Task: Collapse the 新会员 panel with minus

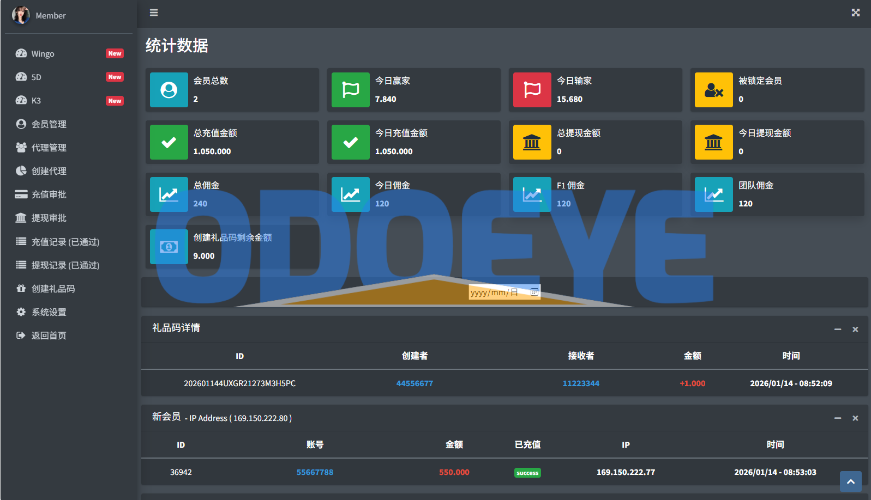Action: tap(837, 418)
